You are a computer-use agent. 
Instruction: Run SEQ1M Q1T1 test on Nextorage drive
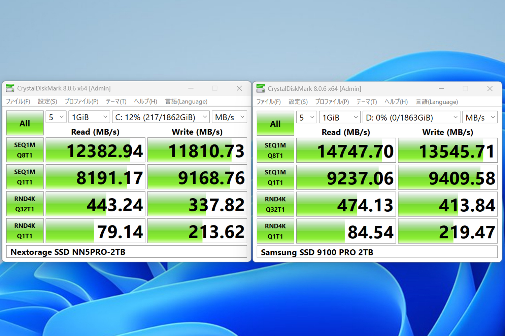pos(25,177)
